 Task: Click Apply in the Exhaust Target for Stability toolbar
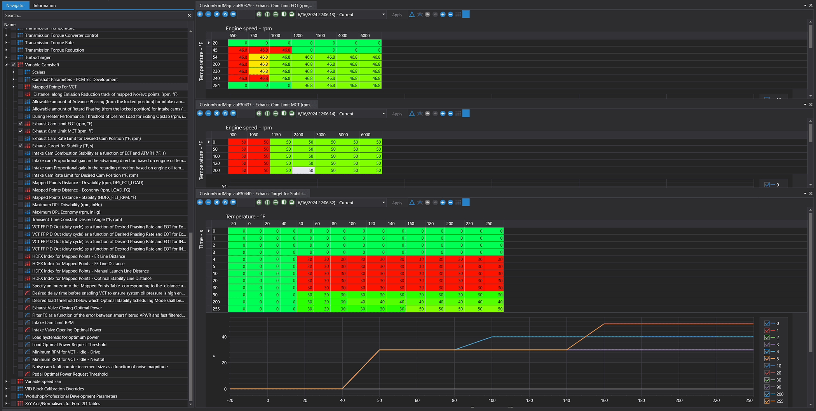click(x=397, y=203)
